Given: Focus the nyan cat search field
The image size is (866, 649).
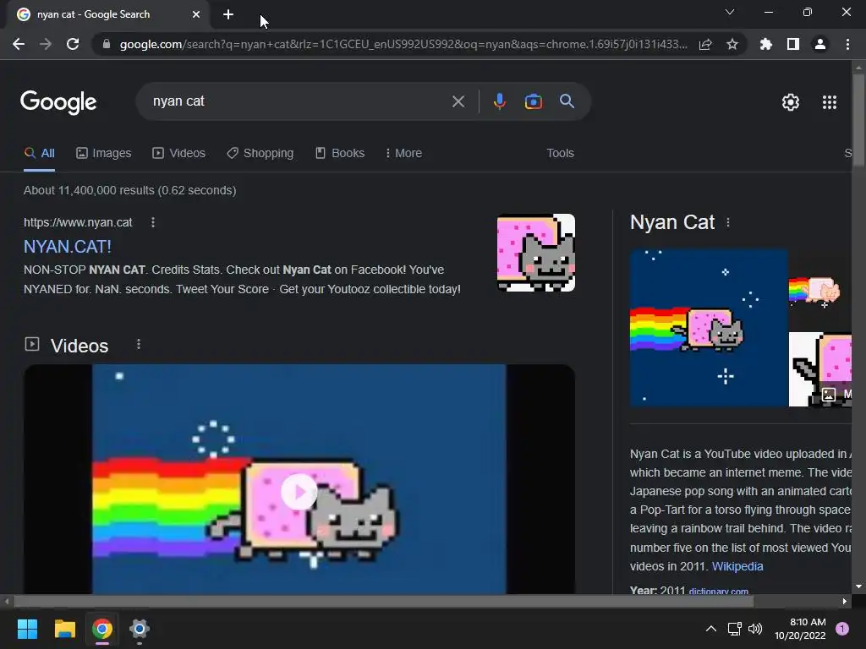Looking at the screenshot, I should click(x=299, y=101).
